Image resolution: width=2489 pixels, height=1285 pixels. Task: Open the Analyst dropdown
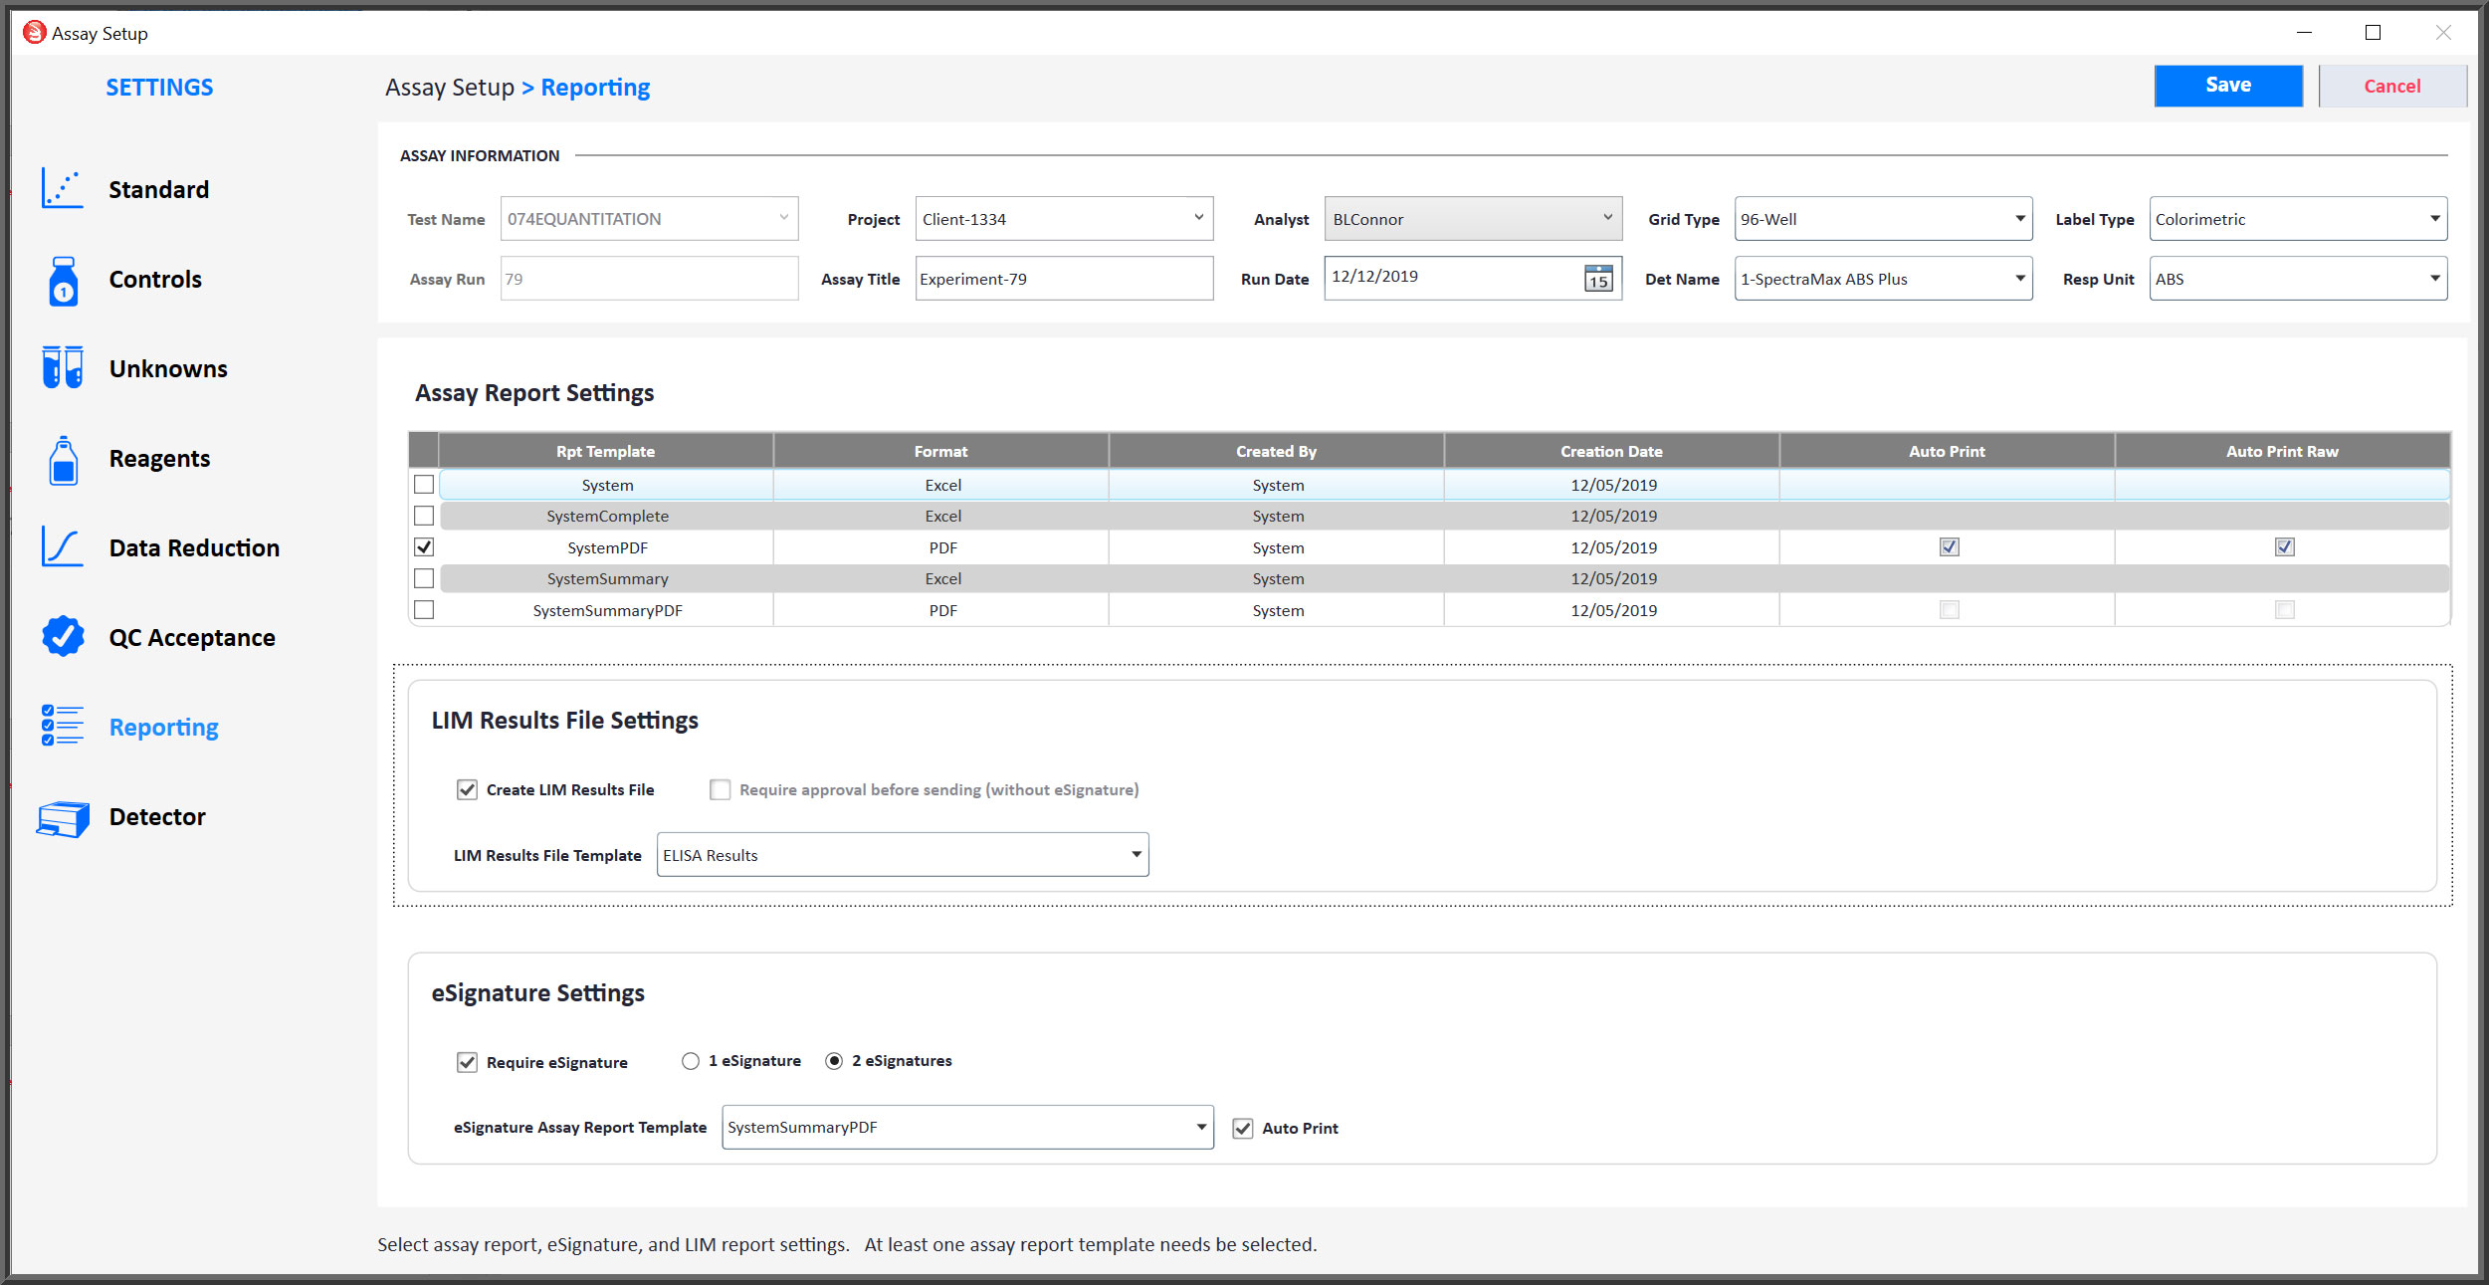(x=1473, y=219)
